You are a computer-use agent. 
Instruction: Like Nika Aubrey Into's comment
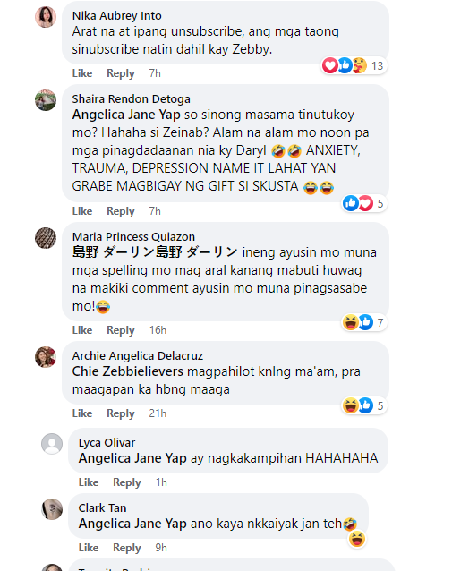pyautogui.click(x=82, y=73)
